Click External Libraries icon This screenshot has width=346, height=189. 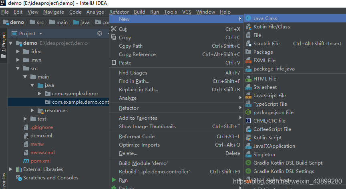click(19, 169)
